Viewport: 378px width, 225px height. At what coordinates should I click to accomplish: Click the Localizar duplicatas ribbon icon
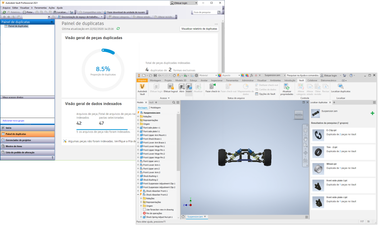340,87
